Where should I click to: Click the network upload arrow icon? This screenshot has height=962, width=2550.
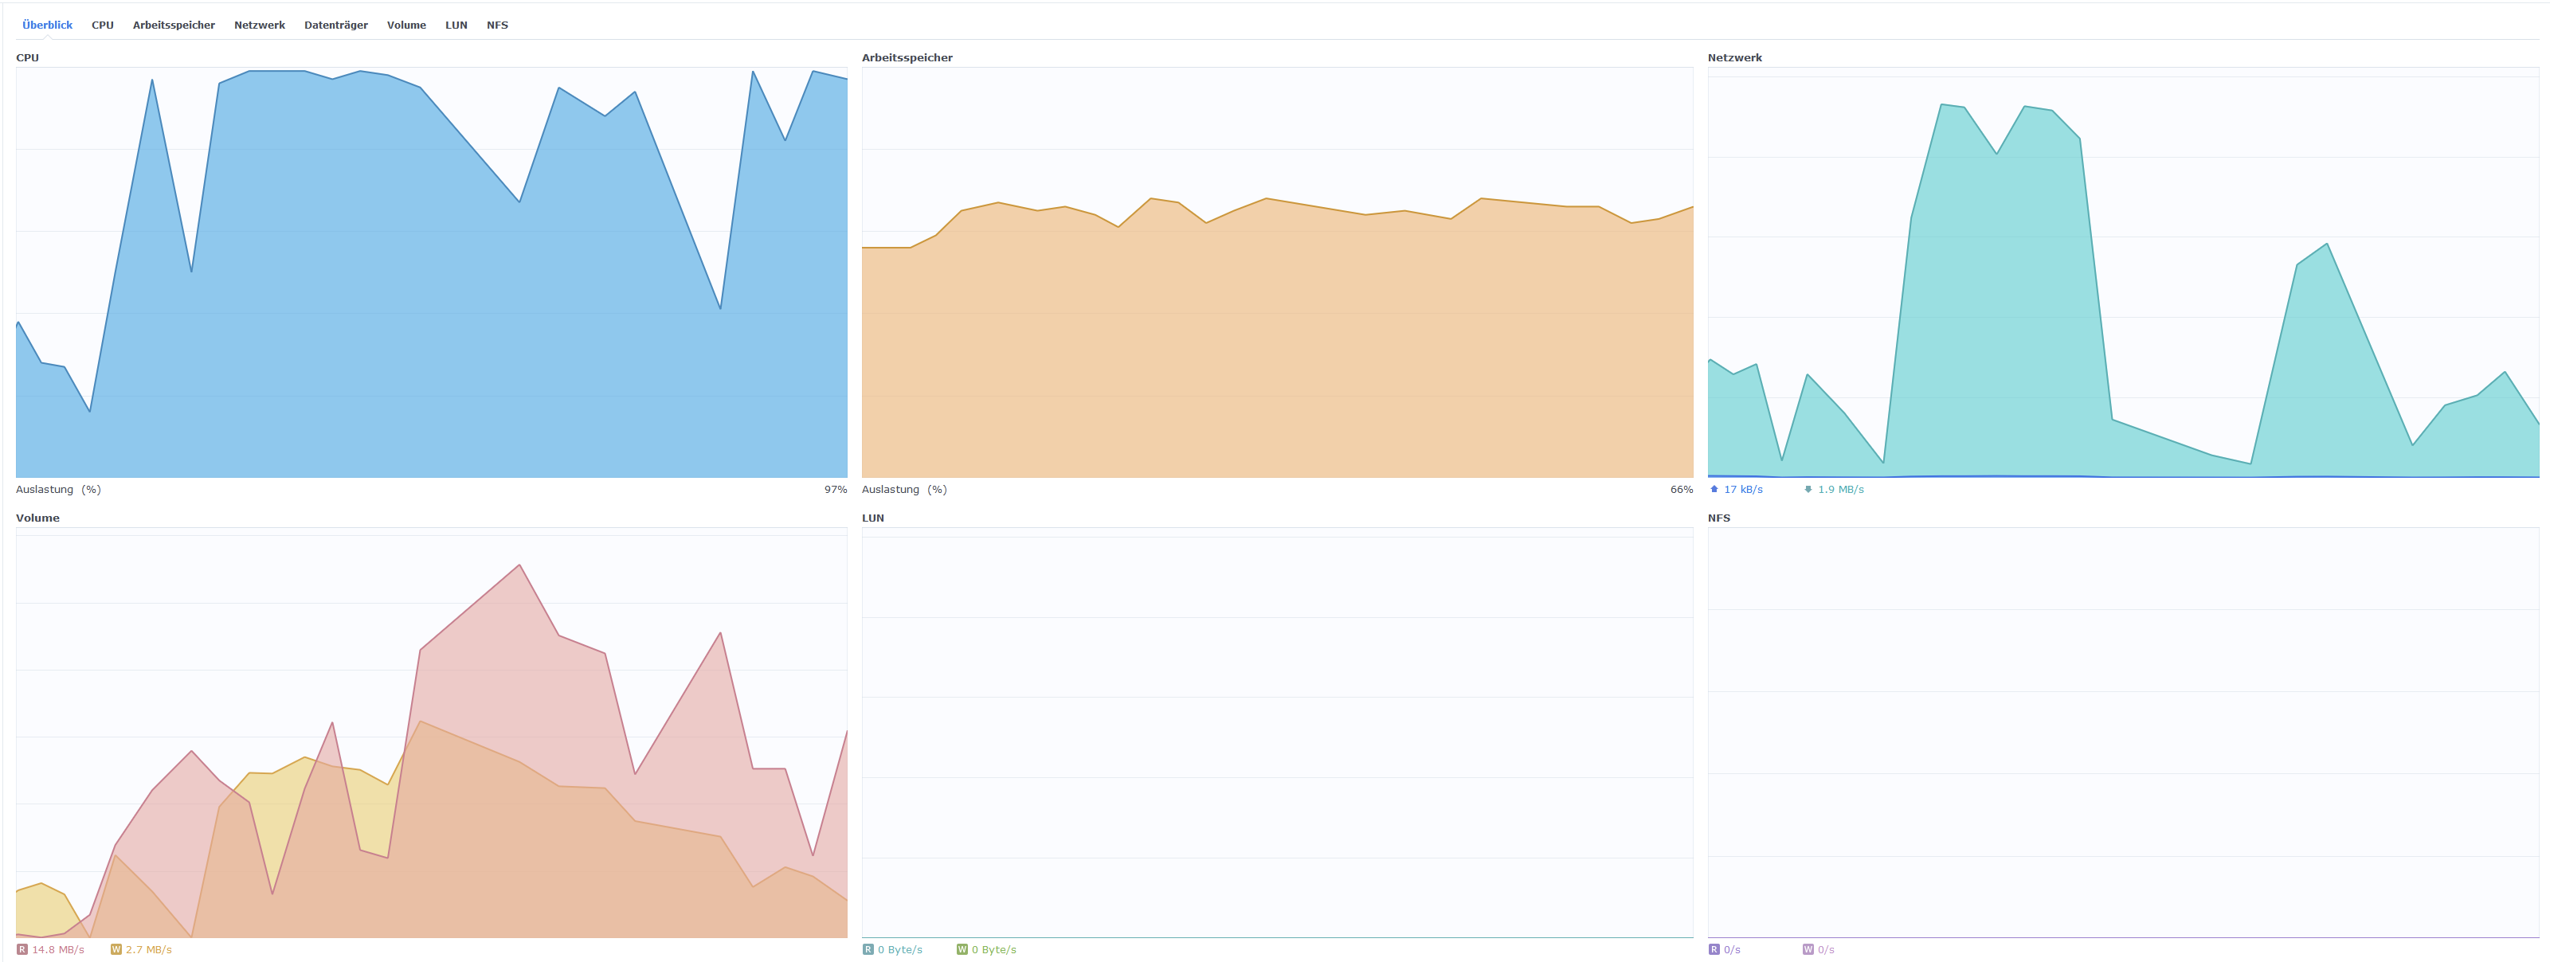click(x=1714, y=489)
